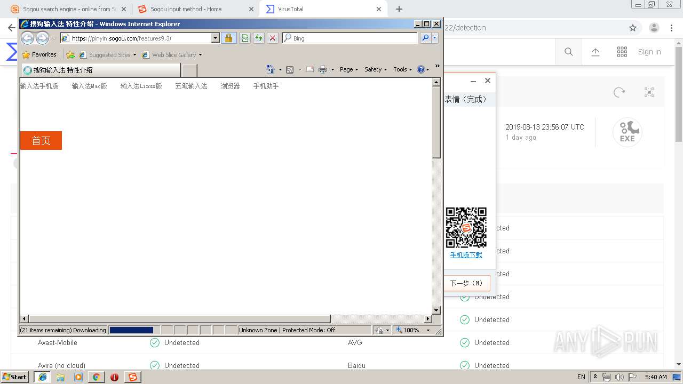The width and height of the screenshot is (683, 384).
Task: Click the IE vertical scrollbar thumb
Action: (x=436, y=122)
